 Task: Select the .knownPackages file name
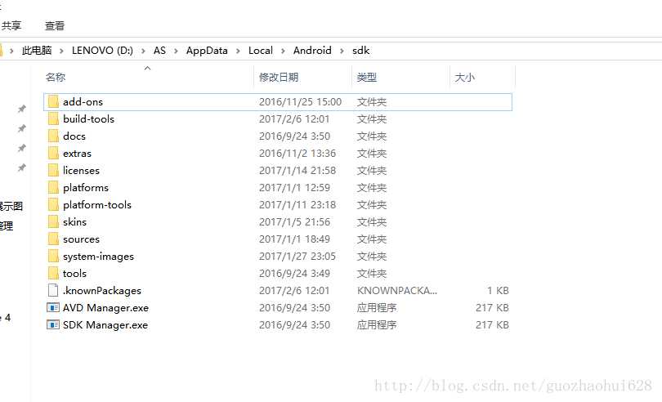[x=101, y=291]
